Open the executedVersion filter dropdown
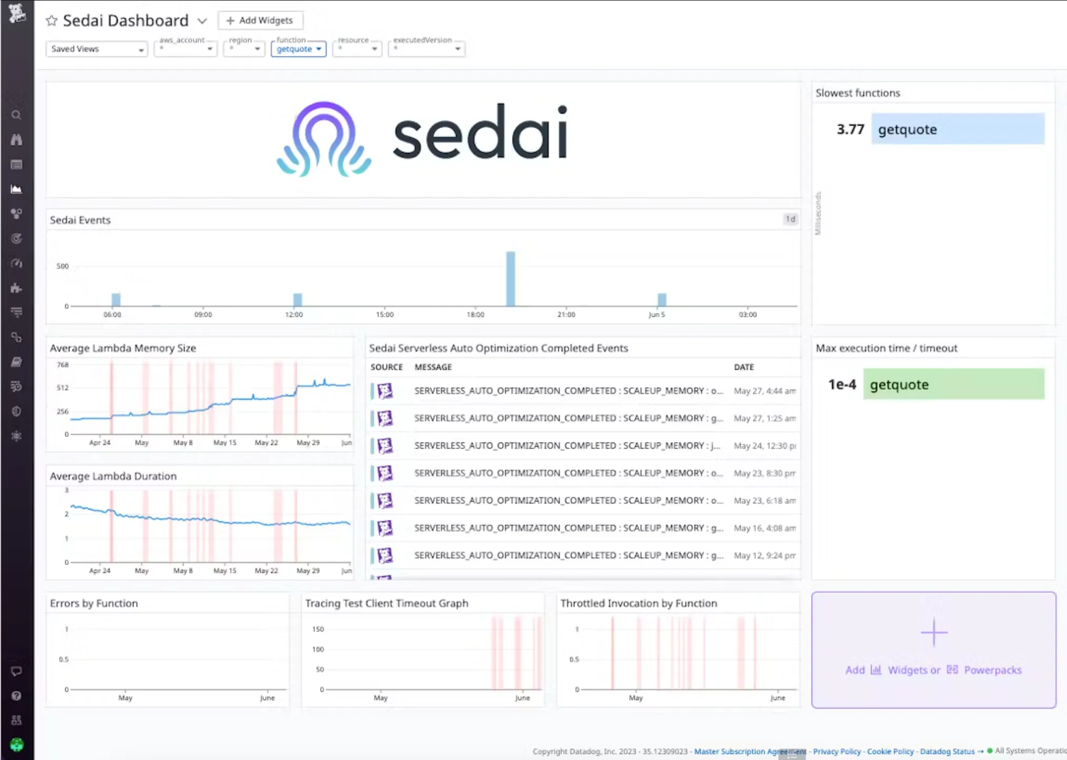 tap(426, 49)
